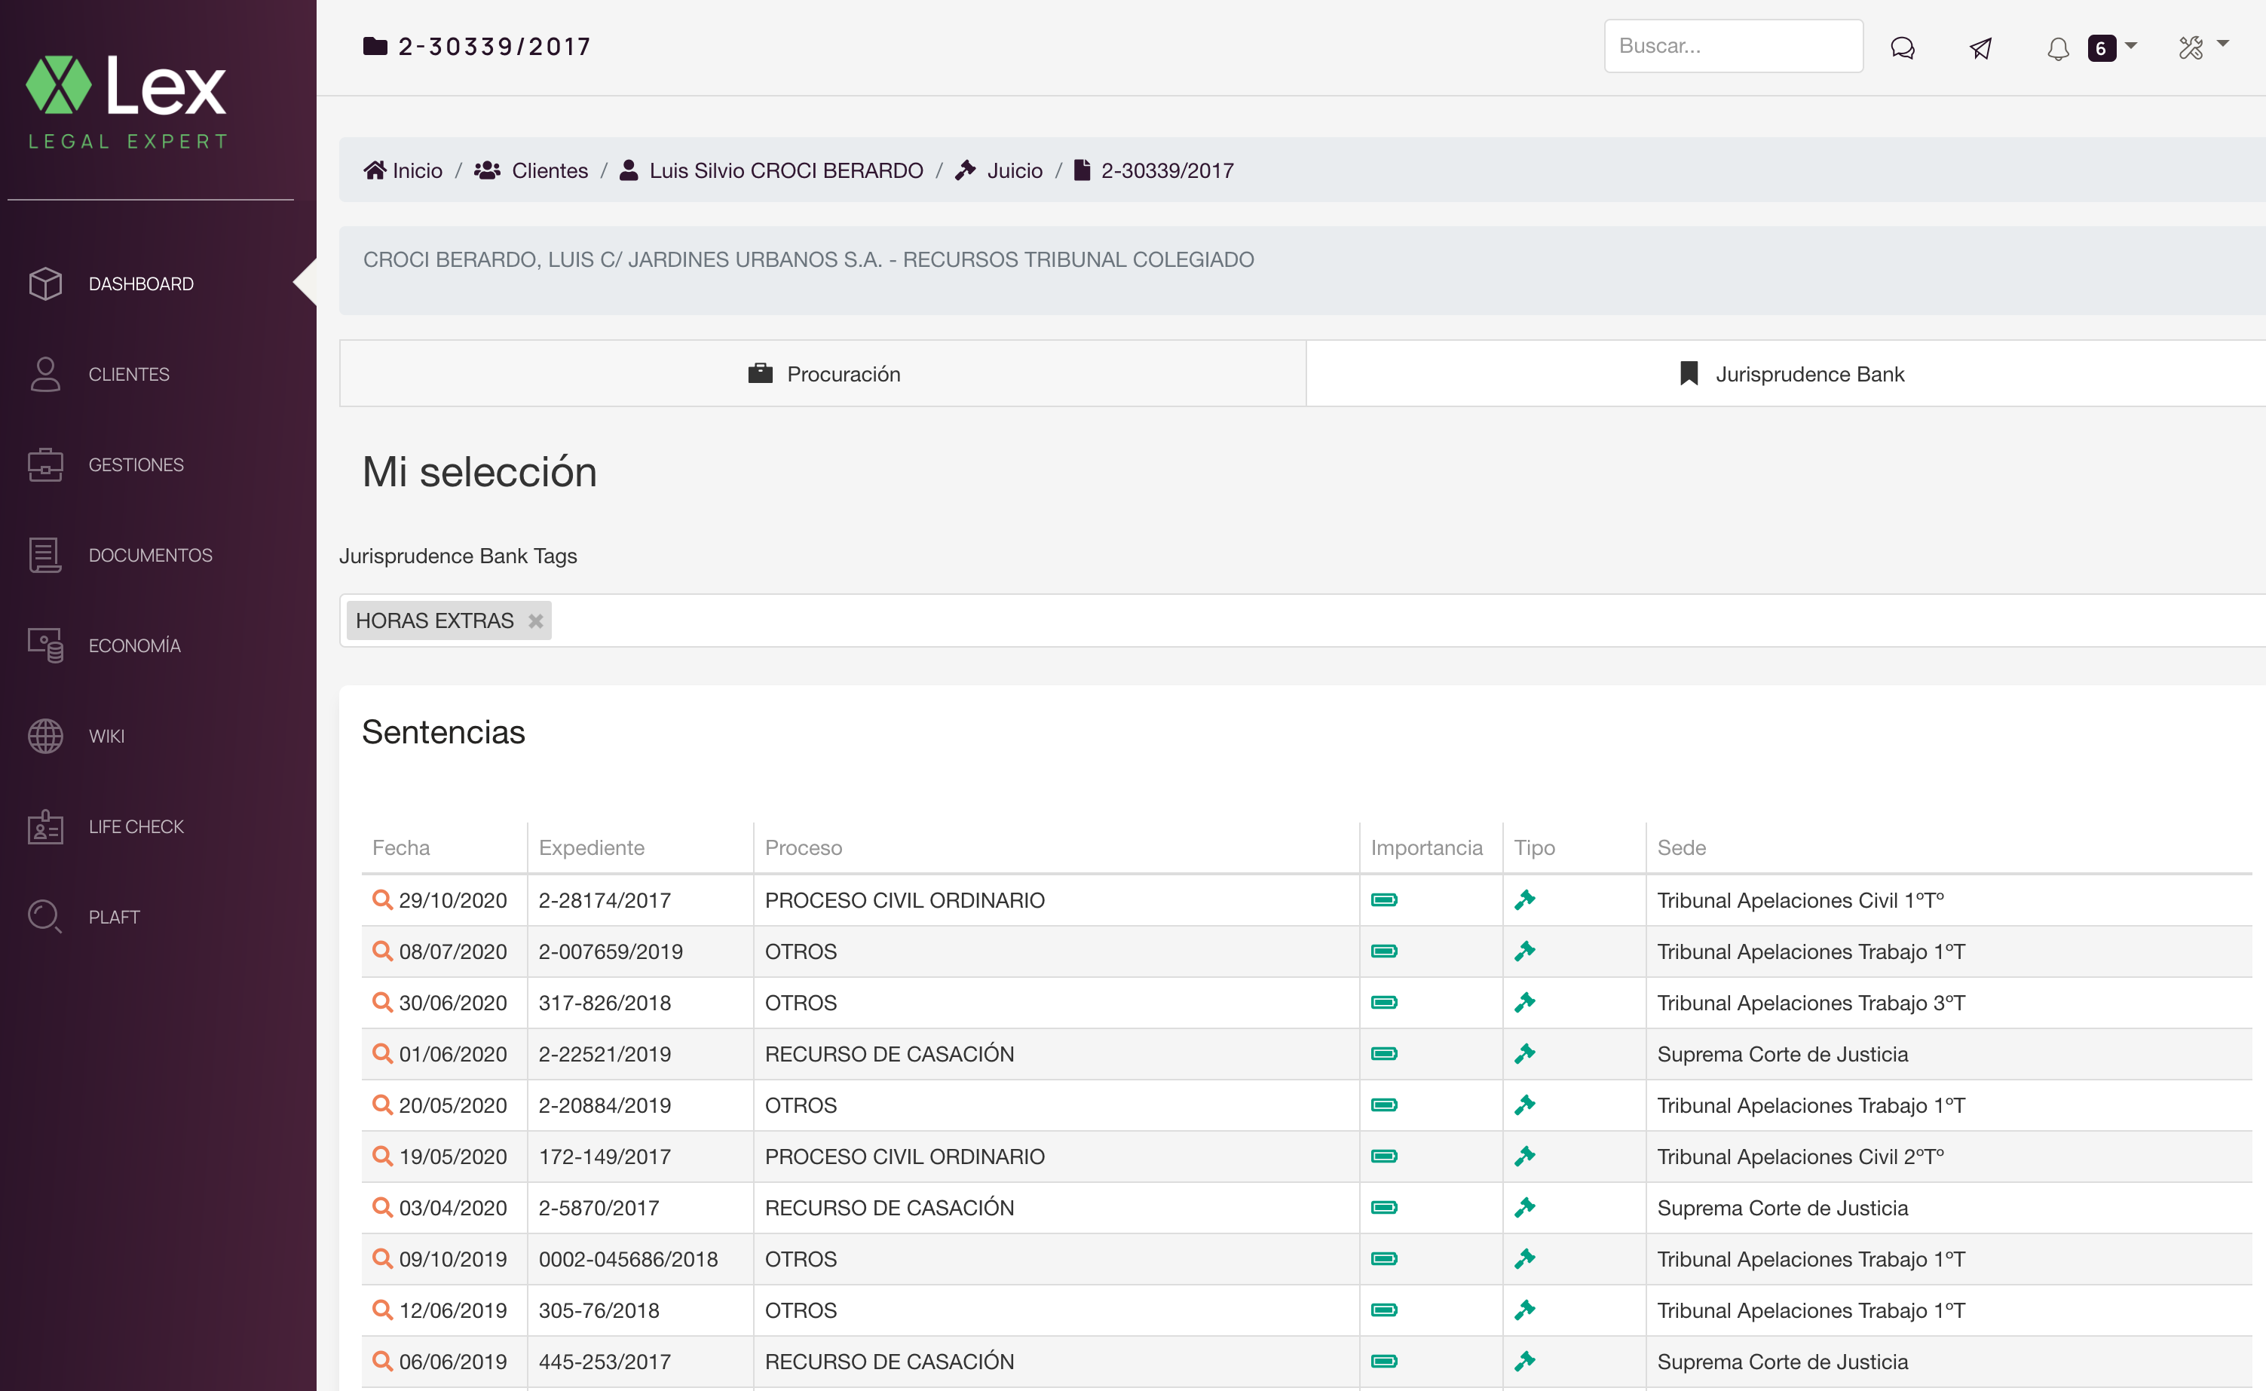Switch to the Jurisprudence Bank tab

point(1786,373)
